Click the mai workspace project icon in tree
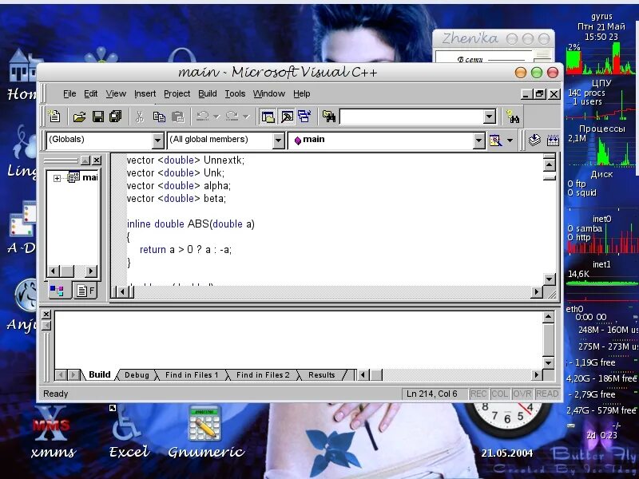Image resolution: width=639 pixels, height=479 pixels. (73, 177)
